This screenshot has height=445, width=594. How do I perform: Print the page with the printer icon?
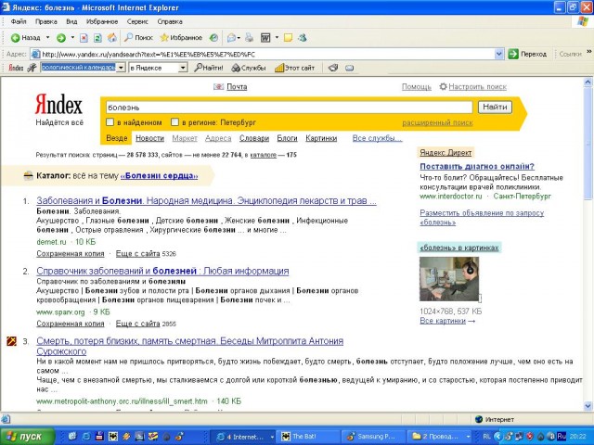pos(249,38)
